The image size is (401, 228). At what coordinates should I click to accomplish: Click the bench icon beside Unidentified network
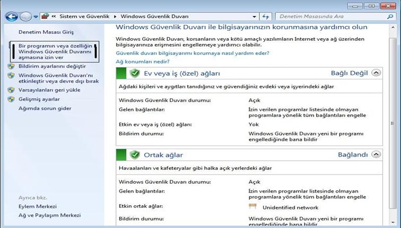(x=252, y=206)
